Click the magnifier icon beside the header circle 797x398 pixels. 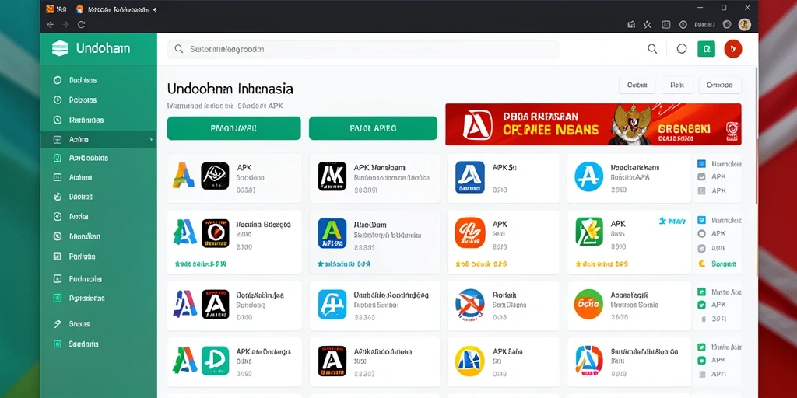pyautogui.click(x=652, y=49)
